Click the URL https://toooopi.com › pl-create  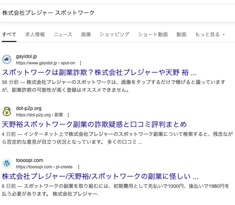point(44,167)
